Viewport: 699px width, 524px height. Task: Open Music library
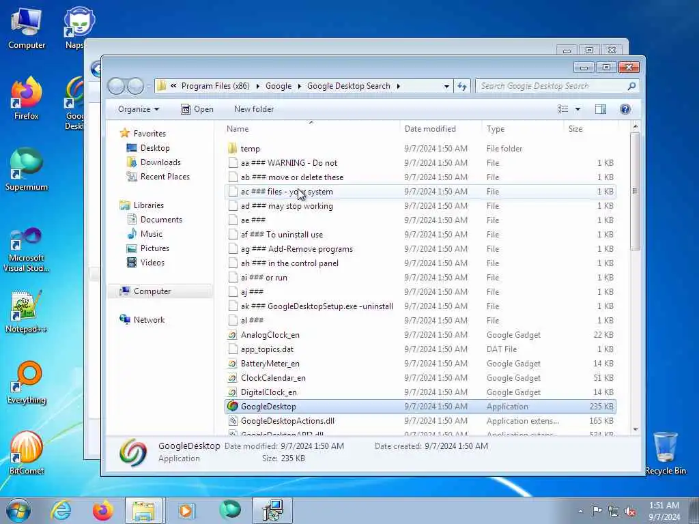coord(145,233)
